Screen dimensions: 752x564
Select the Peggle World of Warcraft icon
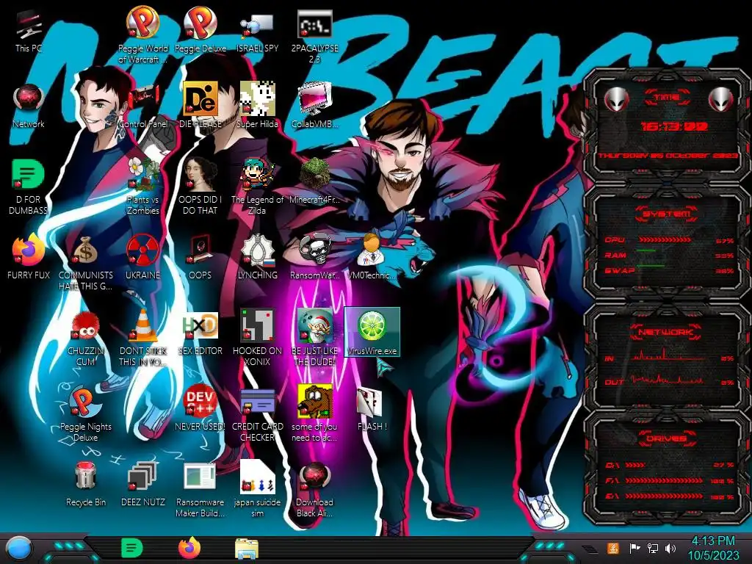point(143,35)
